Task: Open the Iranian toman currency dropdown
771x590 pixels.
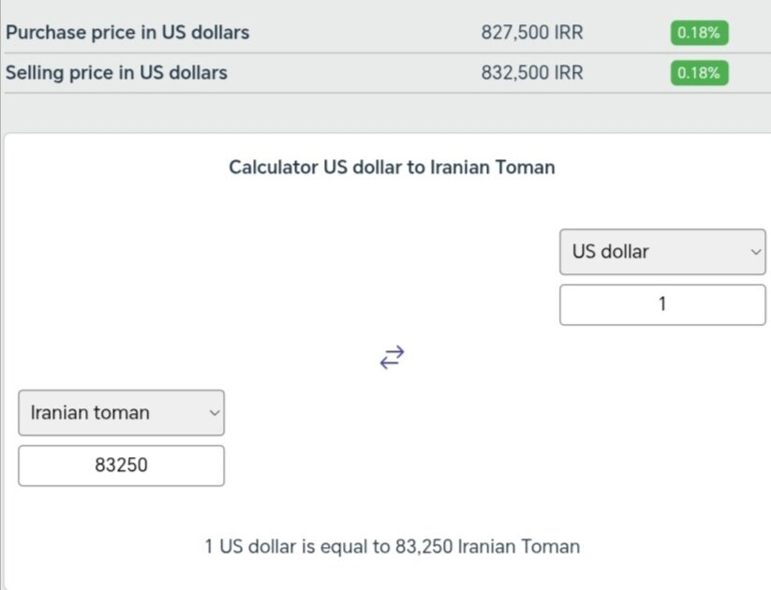Action: (121, 412)
